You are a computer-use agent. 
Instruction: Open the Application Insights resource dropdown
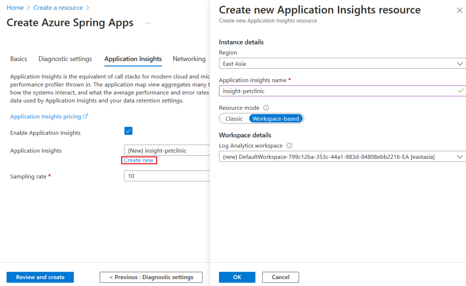click(167, 151)
